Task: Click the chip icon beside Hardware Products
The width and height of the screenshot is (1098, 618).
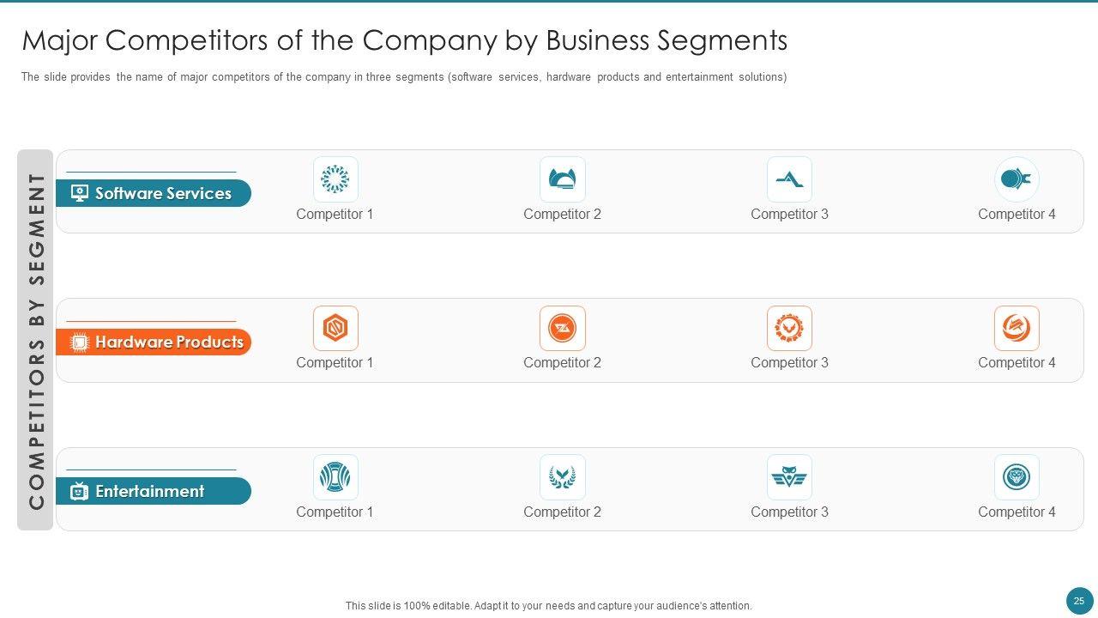Action: point(79,342)
